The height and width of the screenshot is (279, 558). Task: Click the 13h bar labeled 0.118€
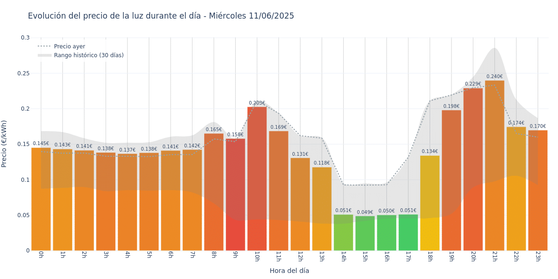click(322, 209)
